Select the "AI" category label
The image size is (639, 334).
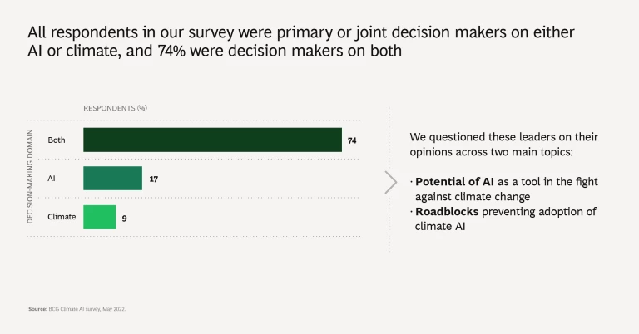(x=52, y=179)
